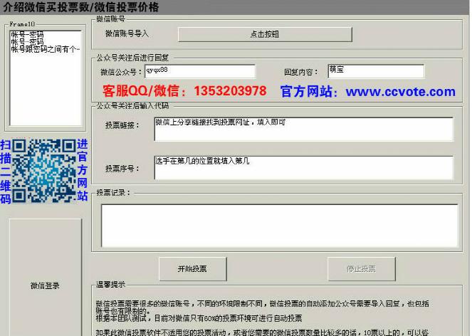The width and height of the screenshot is (472, 336).
Task: Click into the 投票链接 text box
Action: click(x=304, y=129)
